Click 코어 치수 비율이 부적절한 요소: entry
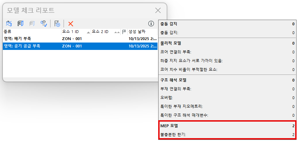 (x=189, y=69)
